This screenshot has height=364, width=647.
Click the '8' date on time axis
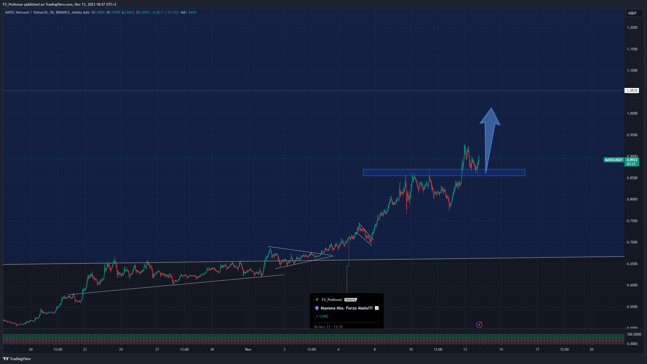[x=375, y=349]
